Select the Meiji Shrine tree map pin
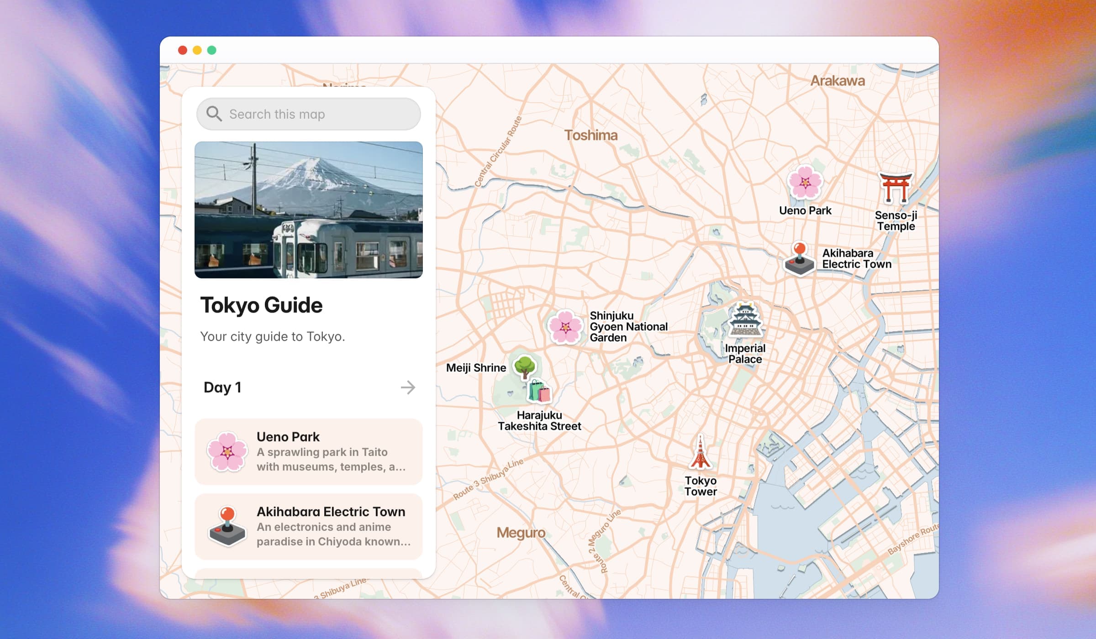 pos(525,367)
